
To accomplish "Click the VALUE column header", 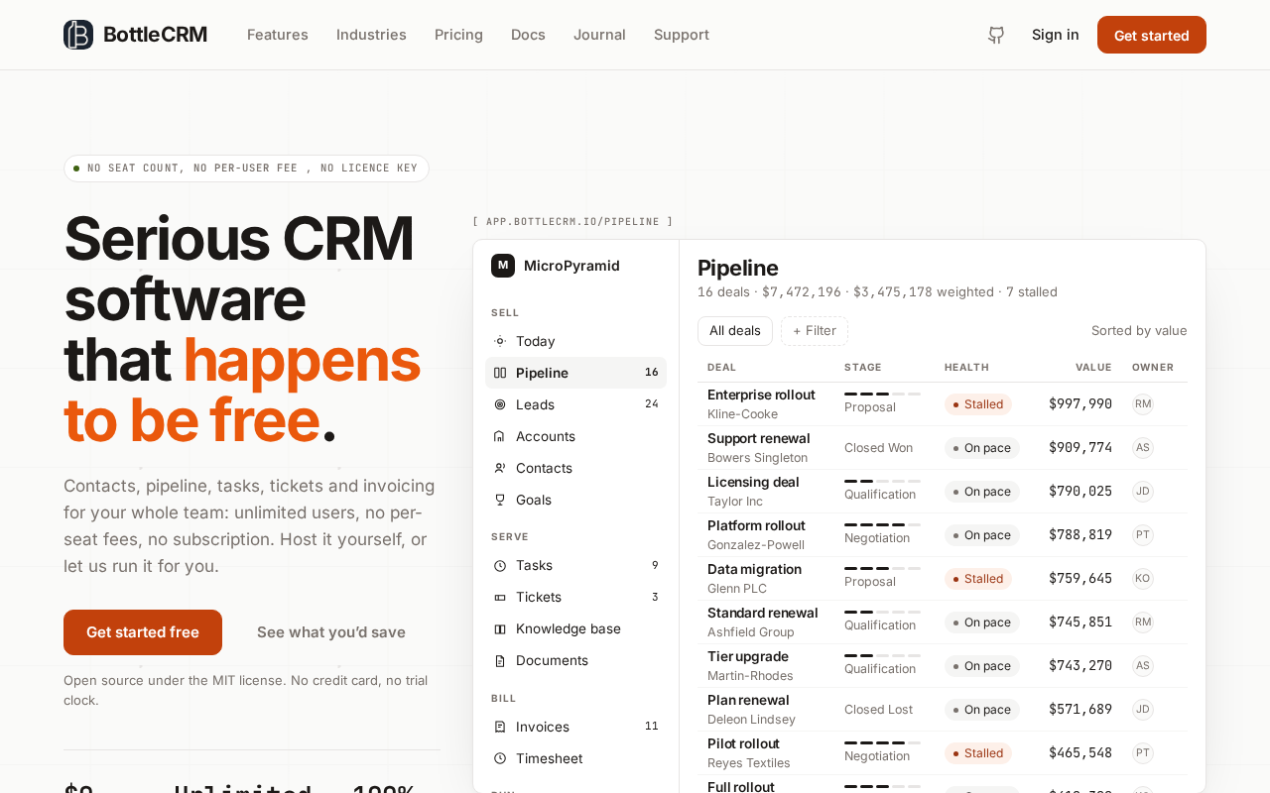I will coord(1093,368).
